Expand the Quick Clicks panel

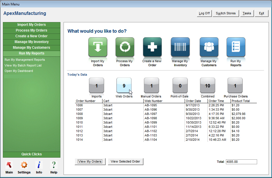click(x=31, y=154)
